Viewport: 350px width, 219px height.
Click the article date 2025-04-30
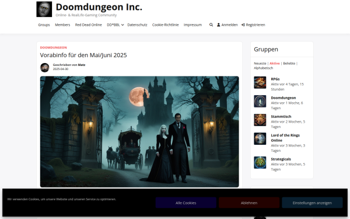[61, 69]
